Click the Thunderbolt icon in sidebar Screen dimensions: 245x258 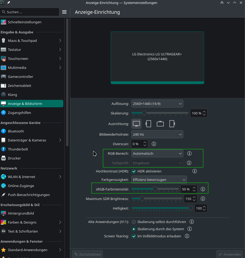pyautogui.click(x=3, y=149)
